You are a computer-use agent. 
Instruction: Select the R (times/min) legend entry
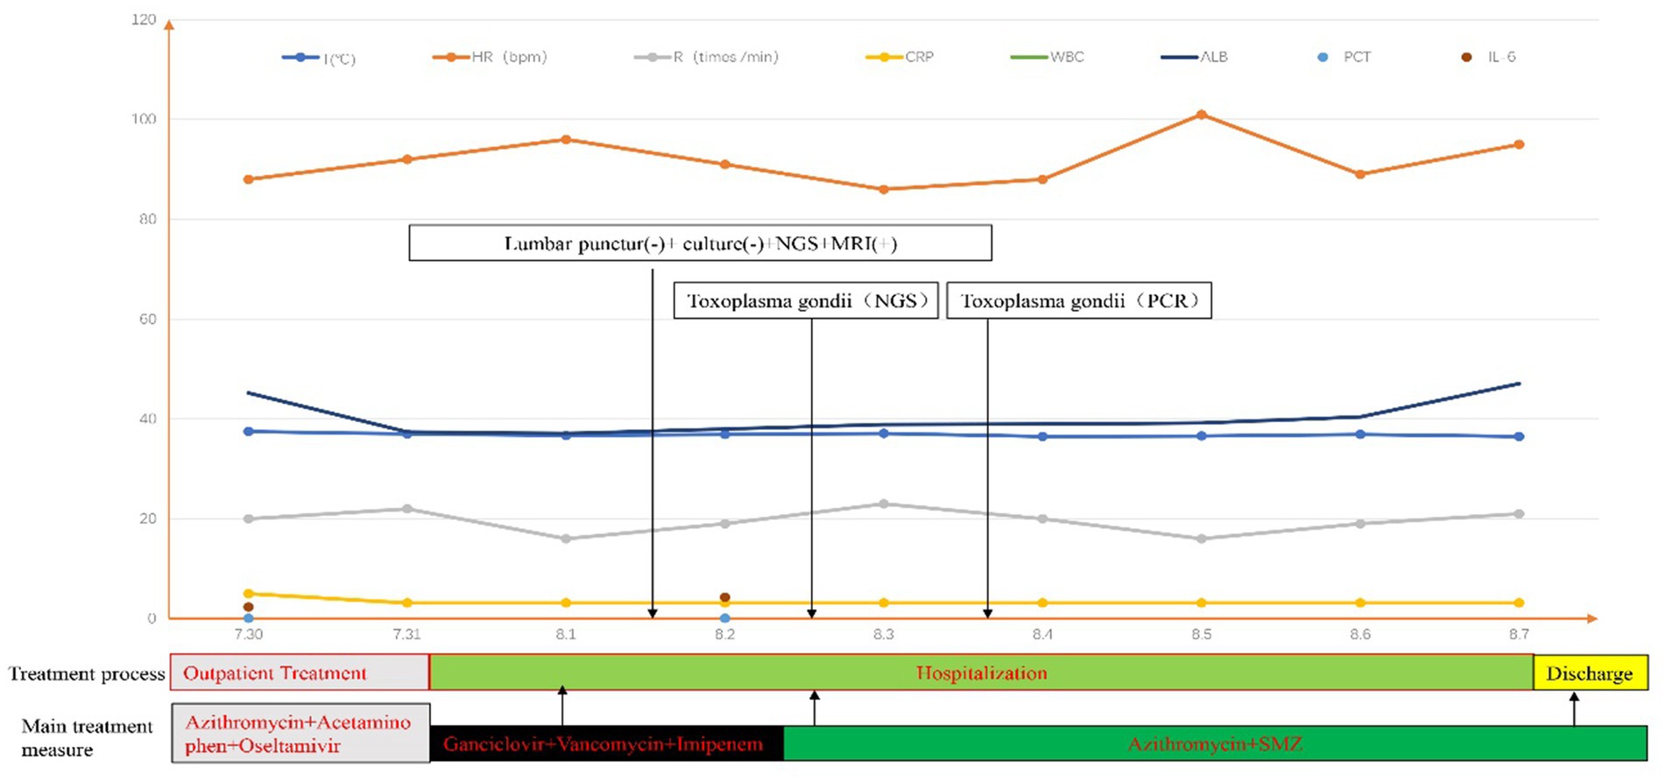pyautogui.click(x=706, y=57)
